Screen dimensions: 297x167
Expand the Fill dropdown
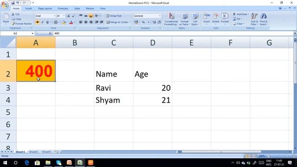(241, 19)
